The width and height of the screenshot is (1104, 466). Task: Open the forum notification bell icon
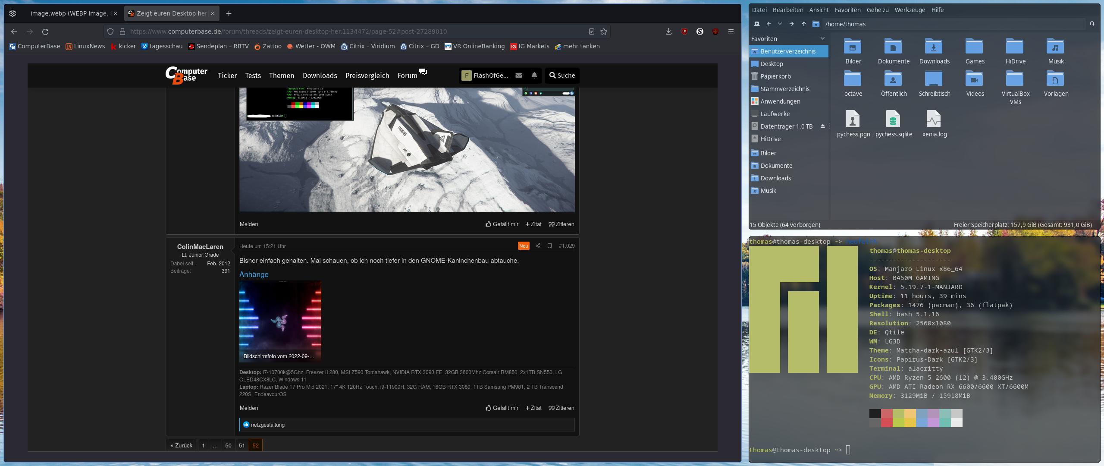534,76
